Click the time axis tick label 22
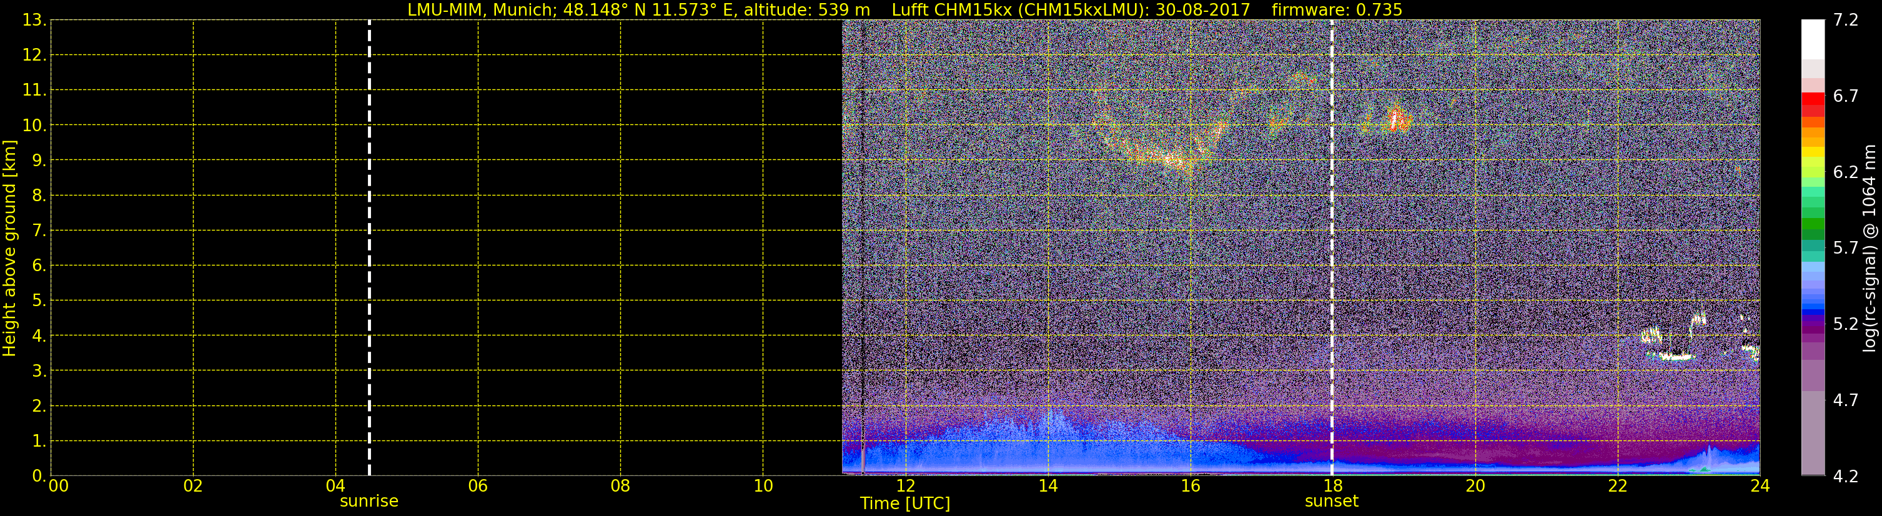 [1618, 486]
